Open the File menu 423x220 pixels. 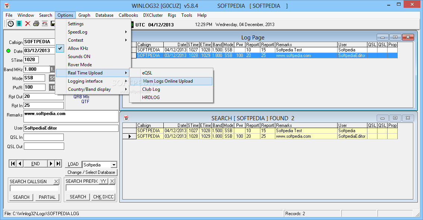coord(9,15)
